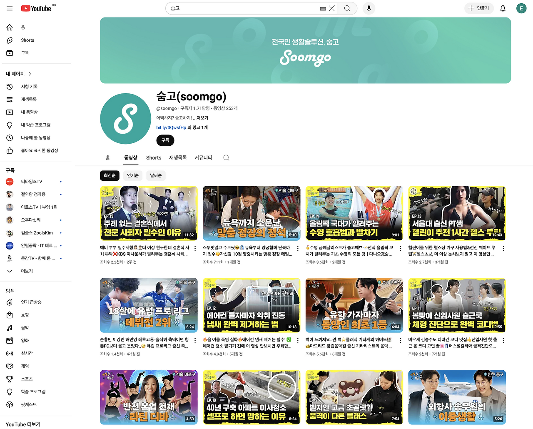Switch to the channel 홈 tab
533x429 pixels.
[107, 158]
